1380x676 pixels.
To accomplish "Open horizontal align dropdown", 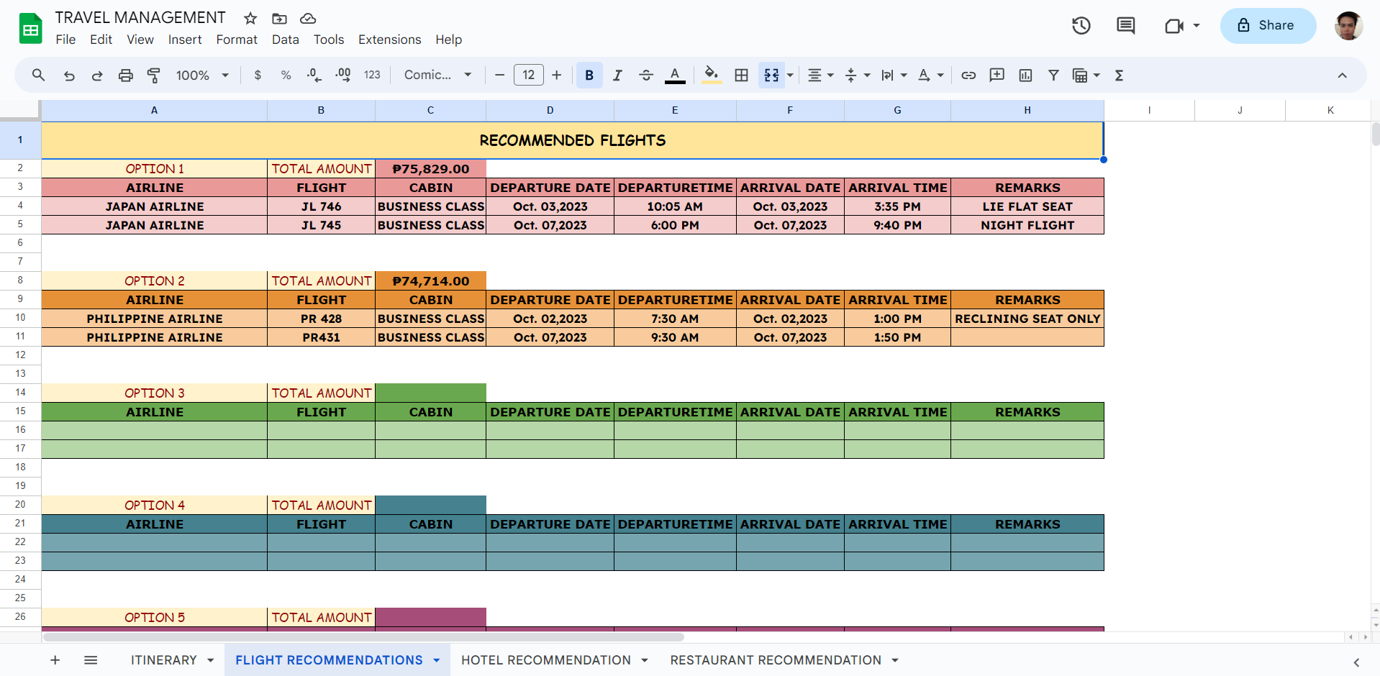I will (820, 75).
